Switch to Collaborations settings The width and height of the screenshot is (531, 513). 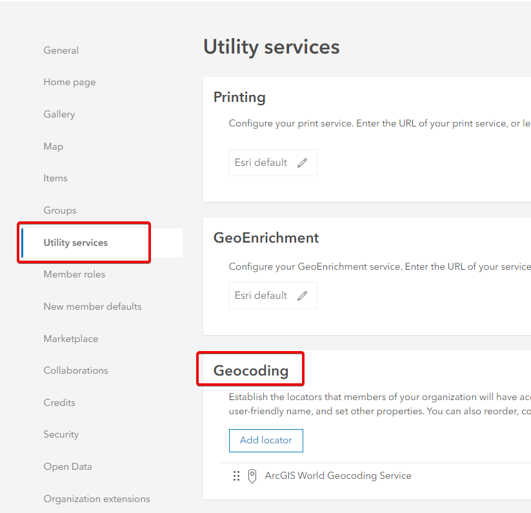(x=75, y=370)
